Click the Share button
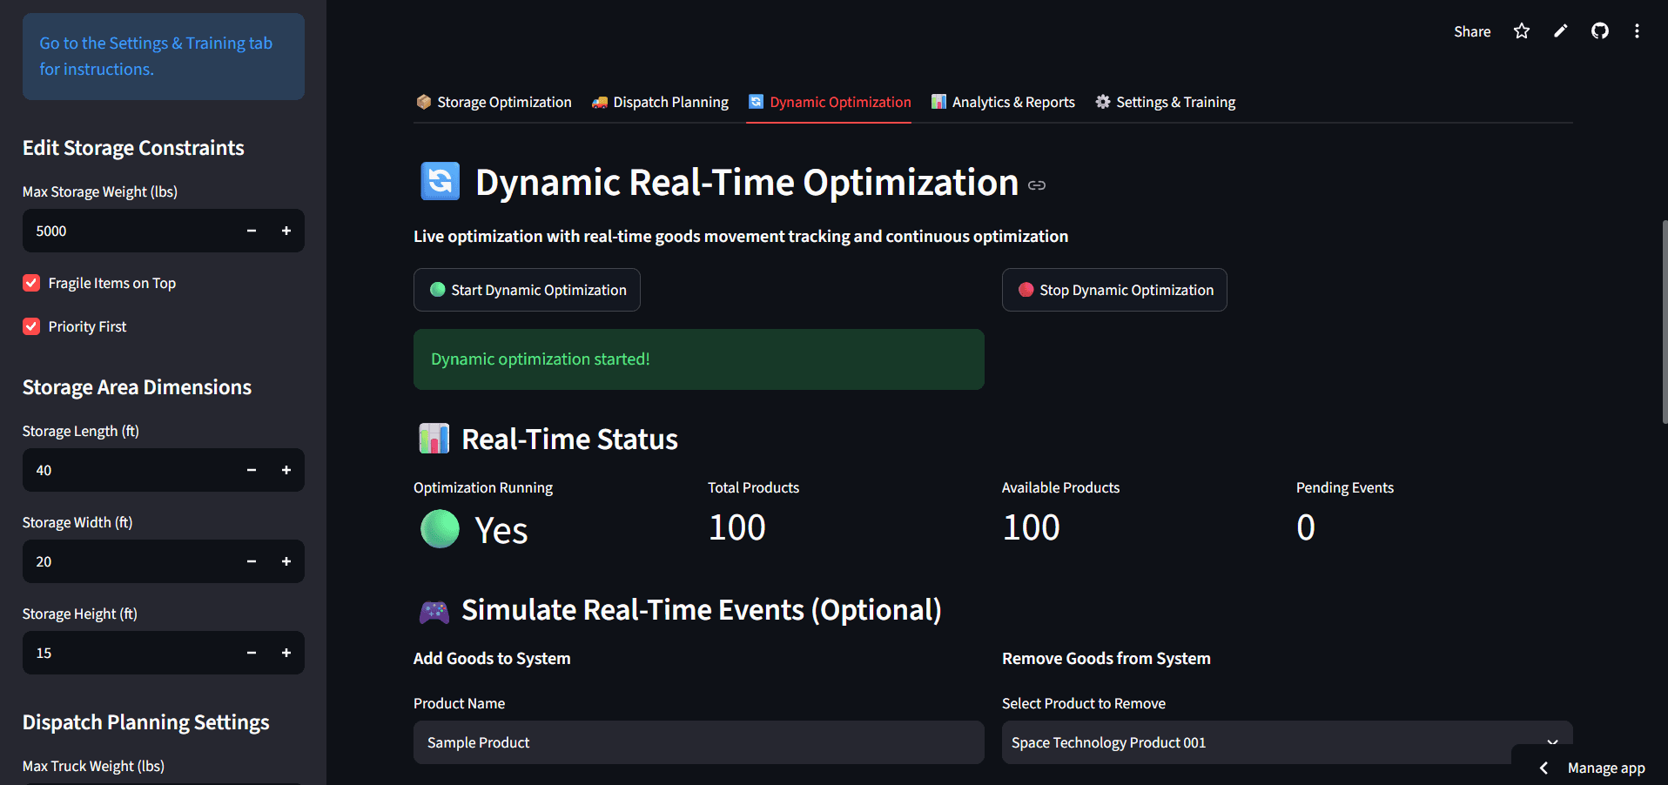Screen dimensions: 1668x785 1472,31
